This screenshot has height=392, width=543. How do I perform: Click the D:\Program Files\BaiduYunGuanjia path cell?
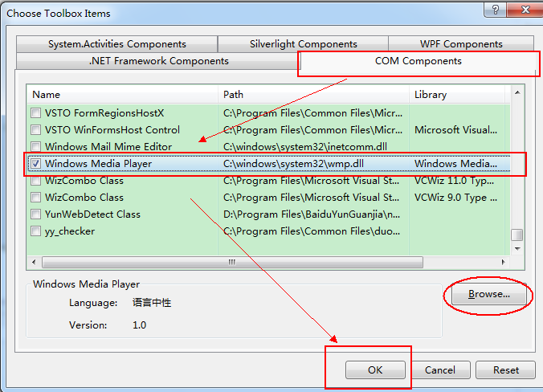[x=312, y=214]
